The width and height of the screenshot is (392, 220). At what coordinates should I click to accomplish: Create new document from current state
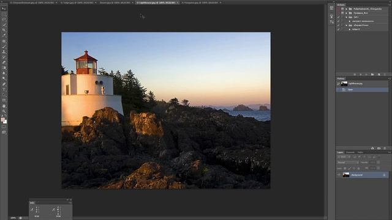click(372, 148)
